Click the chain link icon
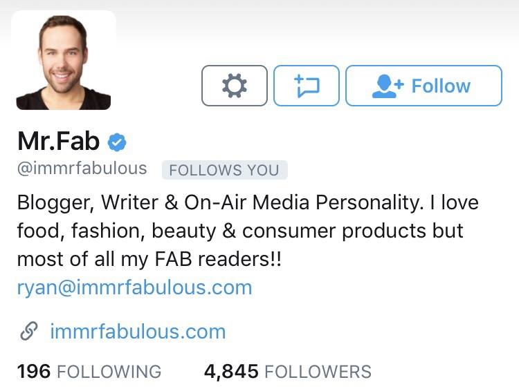519x391 pixels. click(28, 332)
